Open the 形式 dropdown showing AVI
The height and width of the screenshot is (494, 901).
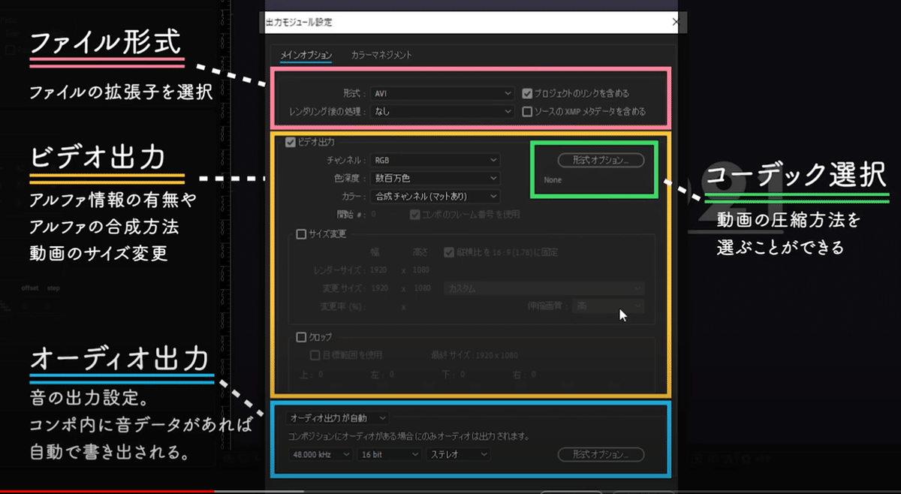click(442, 94)
